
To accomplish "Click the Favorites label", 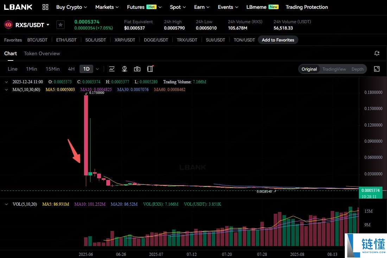I will tap(13, 40).
